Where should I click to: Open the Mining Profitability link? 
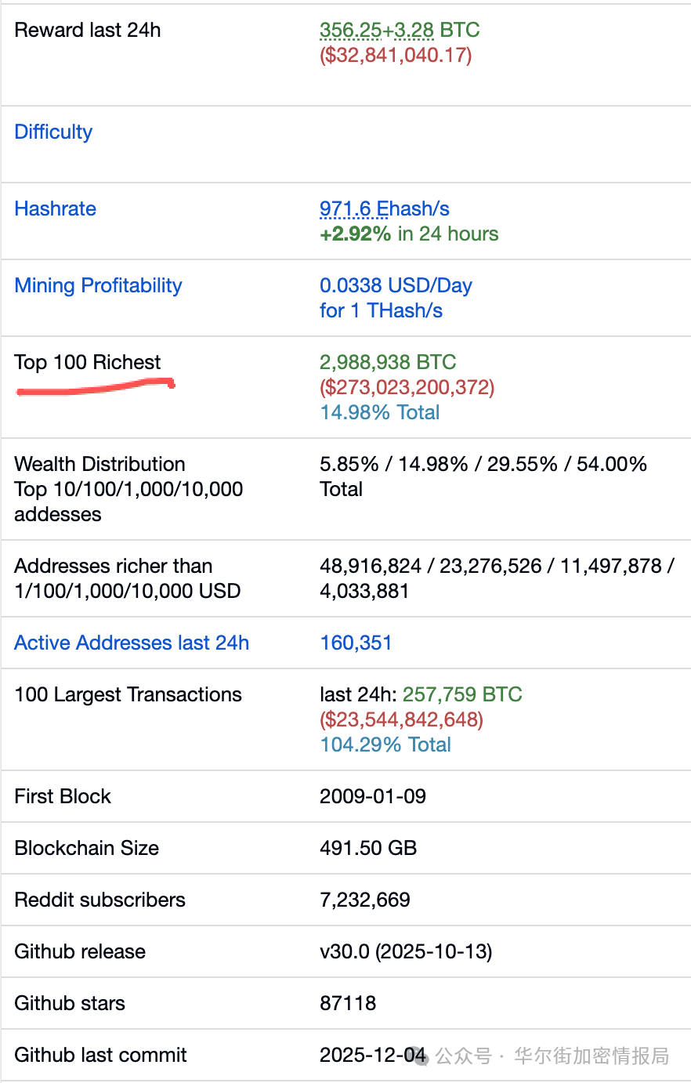tap(98, 285)
